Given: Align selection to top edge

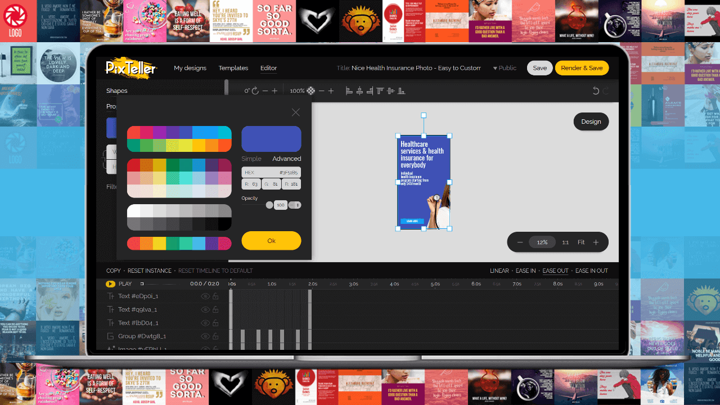Looking at the screenshot, I should tap(380, 91).
